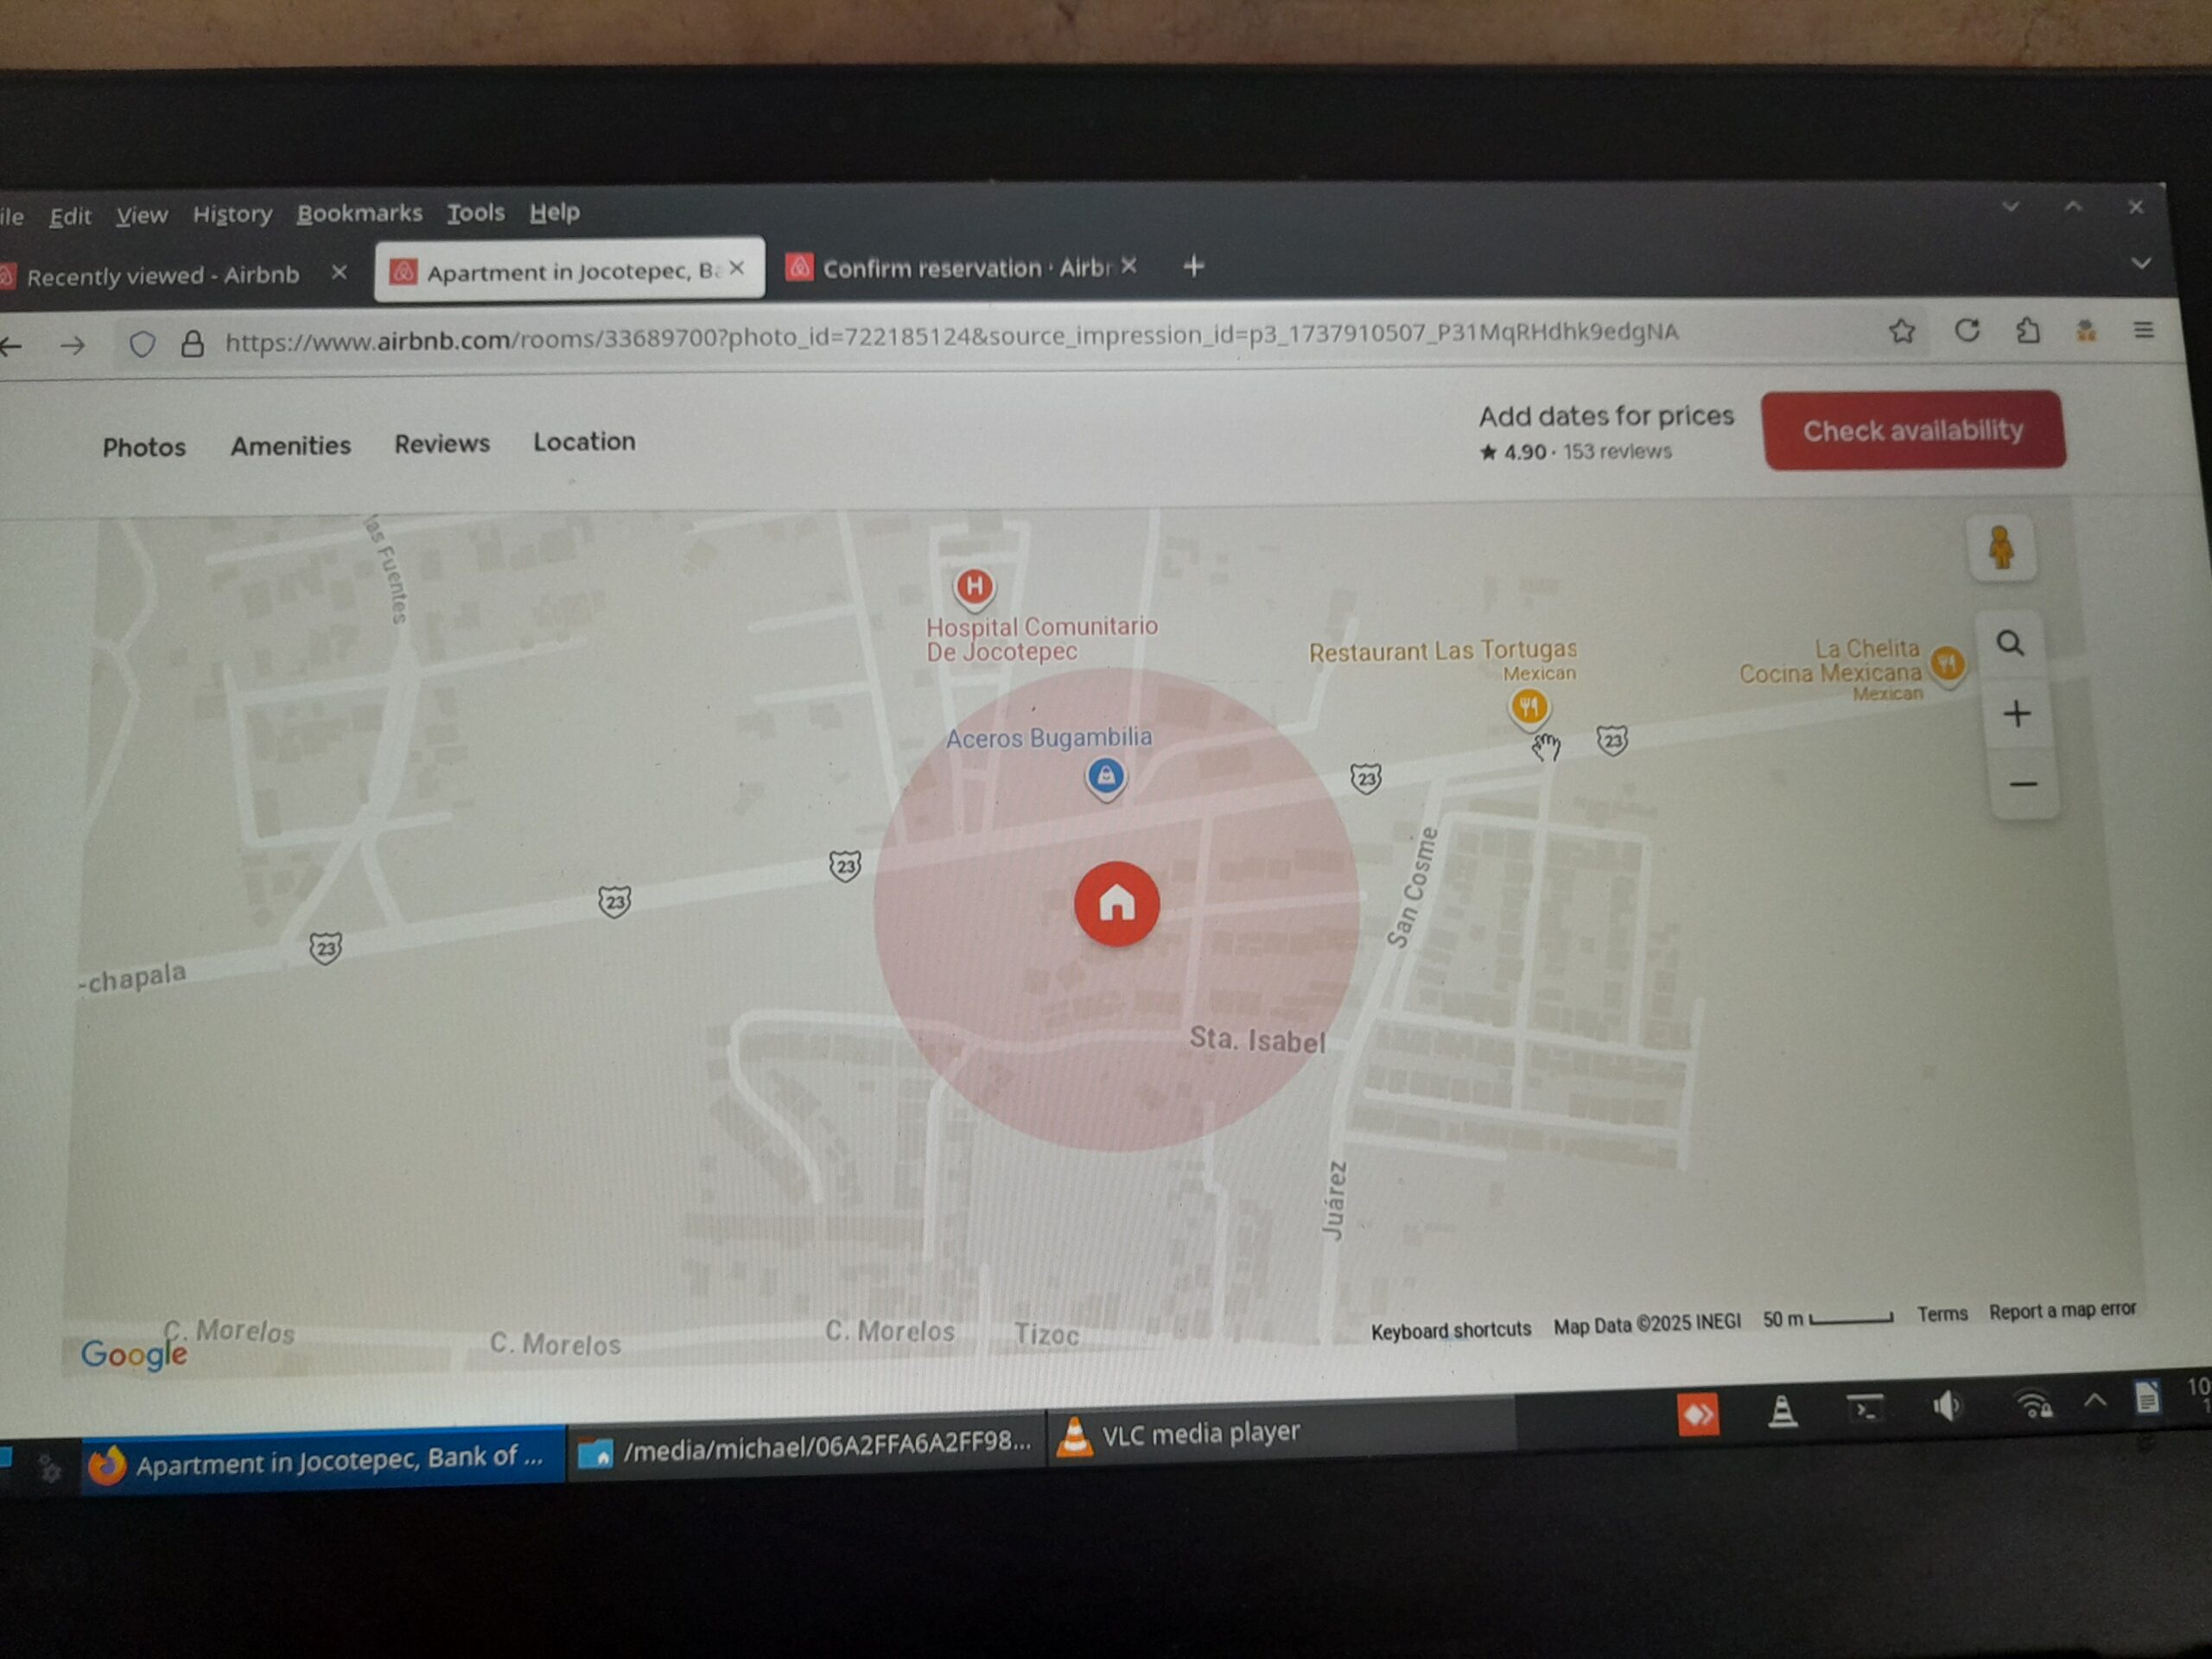Jump to Reviews section link
The height and width of the screenshot is (1659, 2212).
[441, 444]
